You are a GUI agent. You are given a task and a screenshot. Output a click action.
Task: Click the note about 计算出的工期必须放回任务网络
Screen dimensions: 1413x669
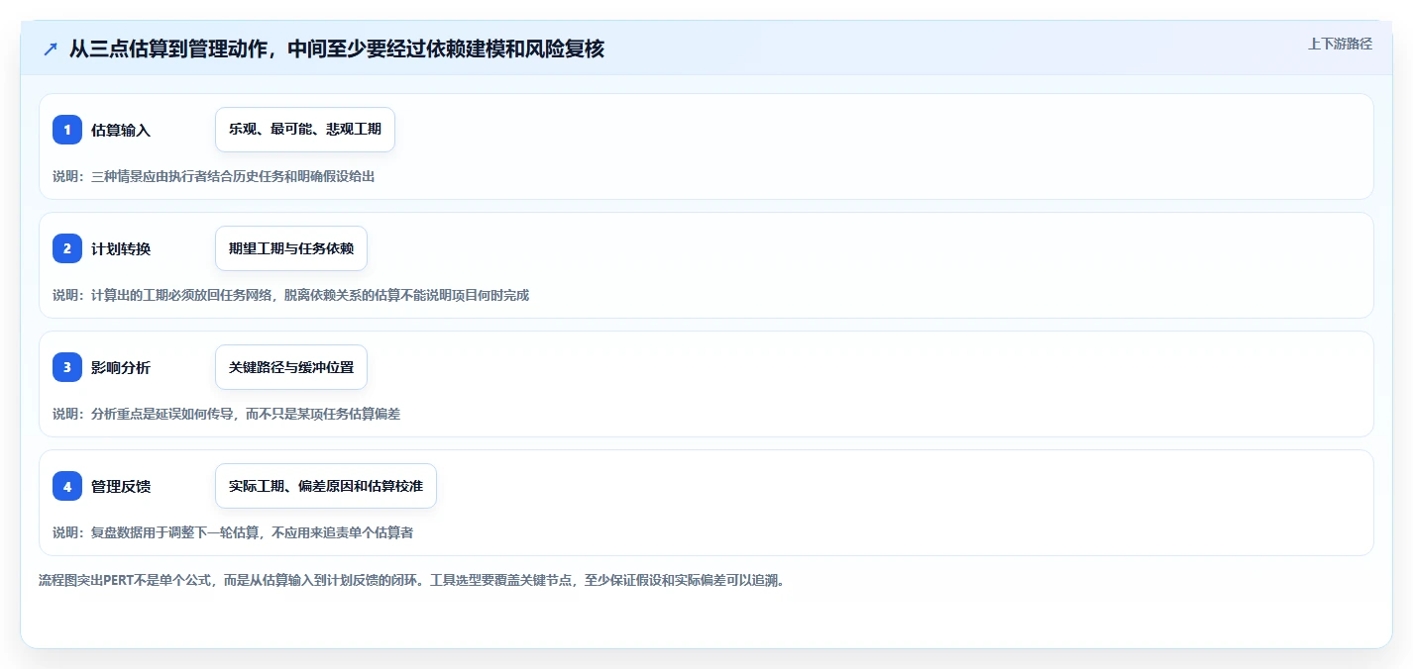(x=291, y=295)
